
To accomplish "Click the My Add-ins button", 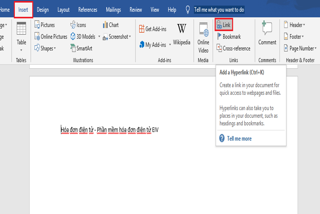I will click(x=153, y=45).
